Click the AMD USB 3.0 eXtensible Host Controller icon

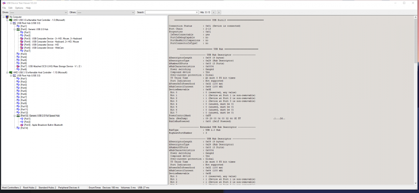(11, 20)
